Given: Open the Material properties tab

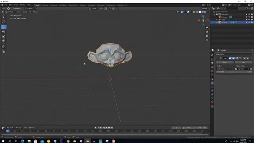Looking at the screenshot, I should tap(212, 102).
